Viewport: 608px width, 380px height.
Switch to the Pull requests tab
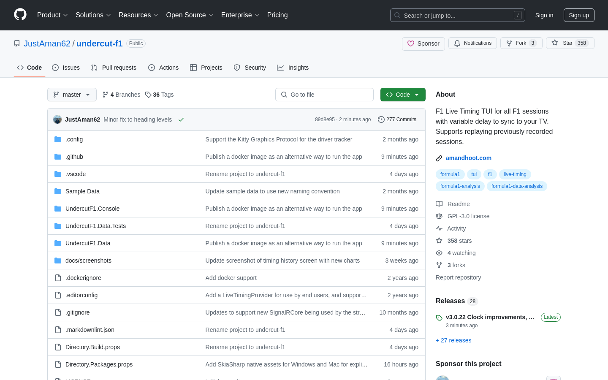pos(114,68)
